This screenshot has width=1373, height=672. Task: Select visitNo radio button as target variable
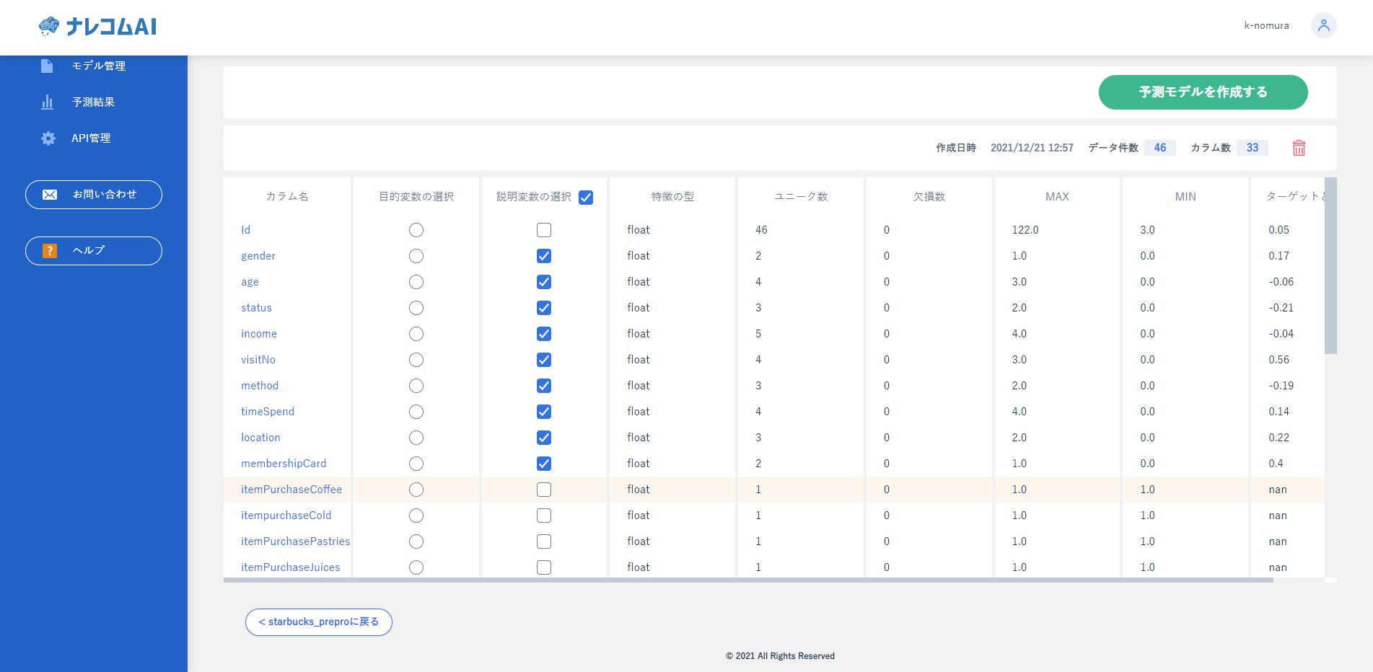pyautogui.click(x=416, y=360)
